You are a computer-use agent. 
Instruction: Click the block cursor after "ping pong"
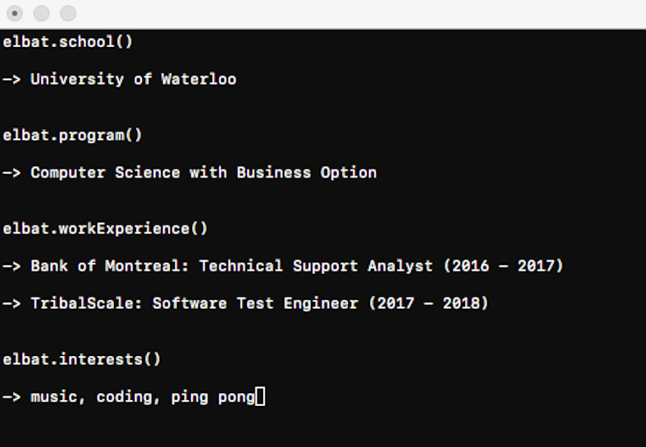click(261, 397)
